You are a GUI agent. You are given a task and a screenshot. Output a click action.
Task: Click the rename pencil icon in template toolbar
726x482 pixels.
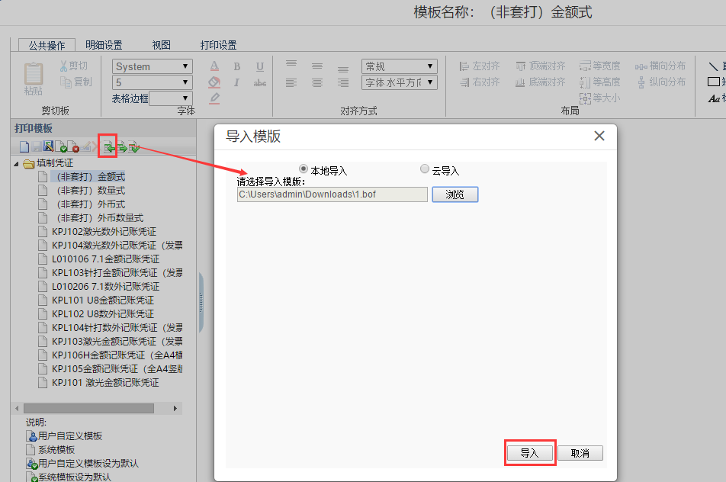[x=86, y=147]
